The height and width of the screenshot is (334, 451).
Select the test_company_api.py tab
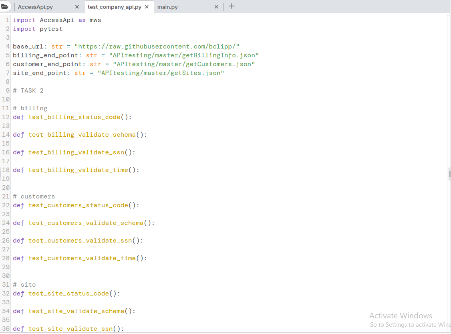(x=115, y=7)
